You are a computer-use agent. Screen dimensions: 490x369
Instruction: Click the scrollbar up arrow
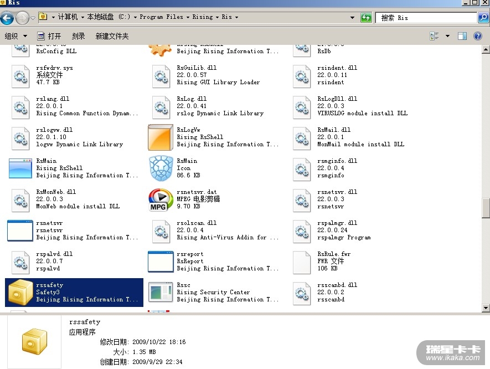tap(486, 49)
